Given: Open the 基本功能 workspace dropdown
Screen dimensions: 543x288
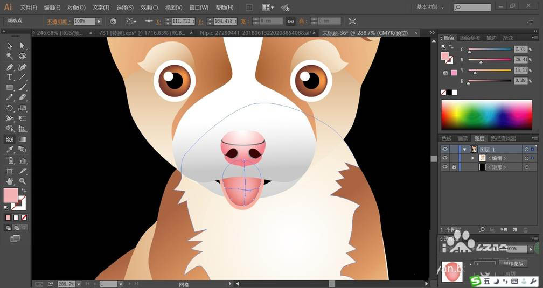Looking at the screenshot, I should point(430,8).
